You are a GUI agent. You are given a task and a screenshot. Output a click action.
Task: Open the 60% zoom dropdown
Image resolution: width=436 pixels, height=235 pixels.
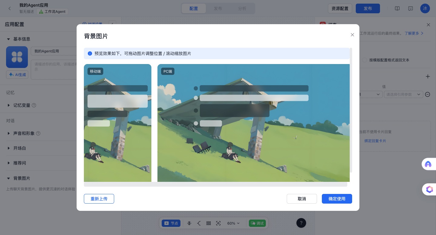(233, 223)
